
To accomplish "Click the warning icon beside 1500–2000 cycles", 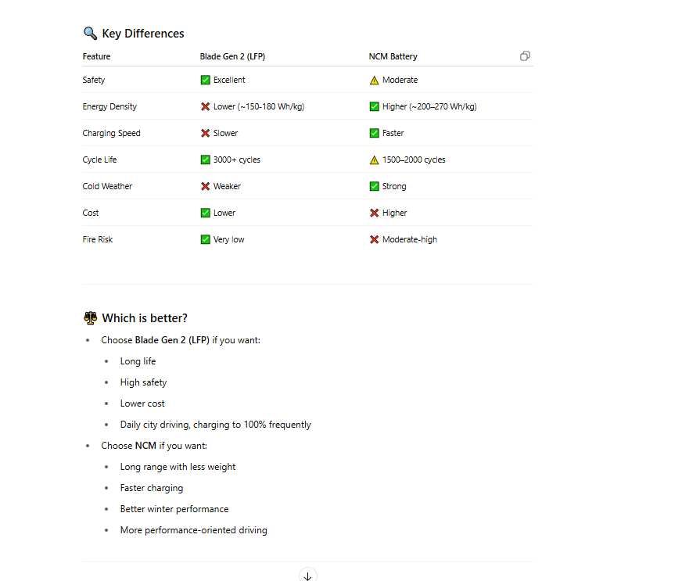I will click(375, 160).
